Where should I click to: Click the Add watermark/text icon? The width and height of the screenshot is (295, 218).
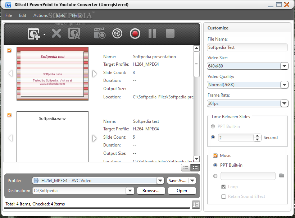pyautogui.click(x=74, y=34)
